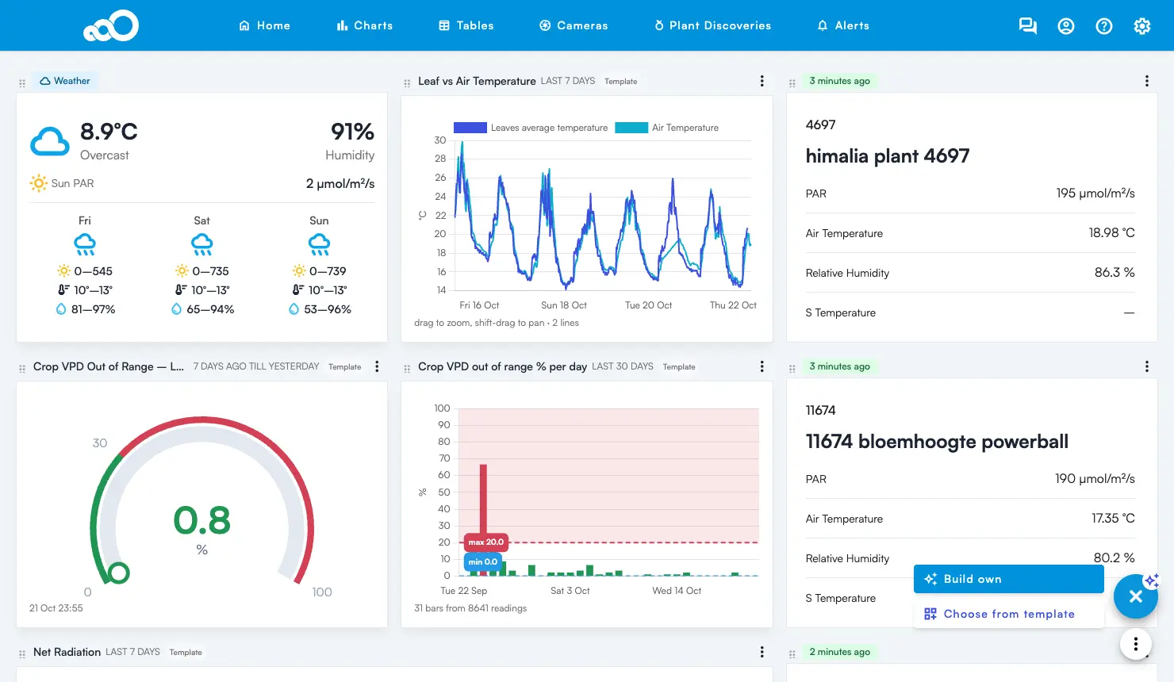Click the Sunday rain forecast icon
Viewport: 1174px width, 682px height.
click(x=319, y=244)
